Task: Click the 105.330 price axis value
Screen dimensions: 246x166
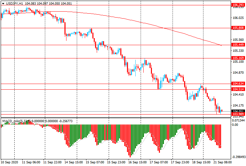Action: pos(238,51)
